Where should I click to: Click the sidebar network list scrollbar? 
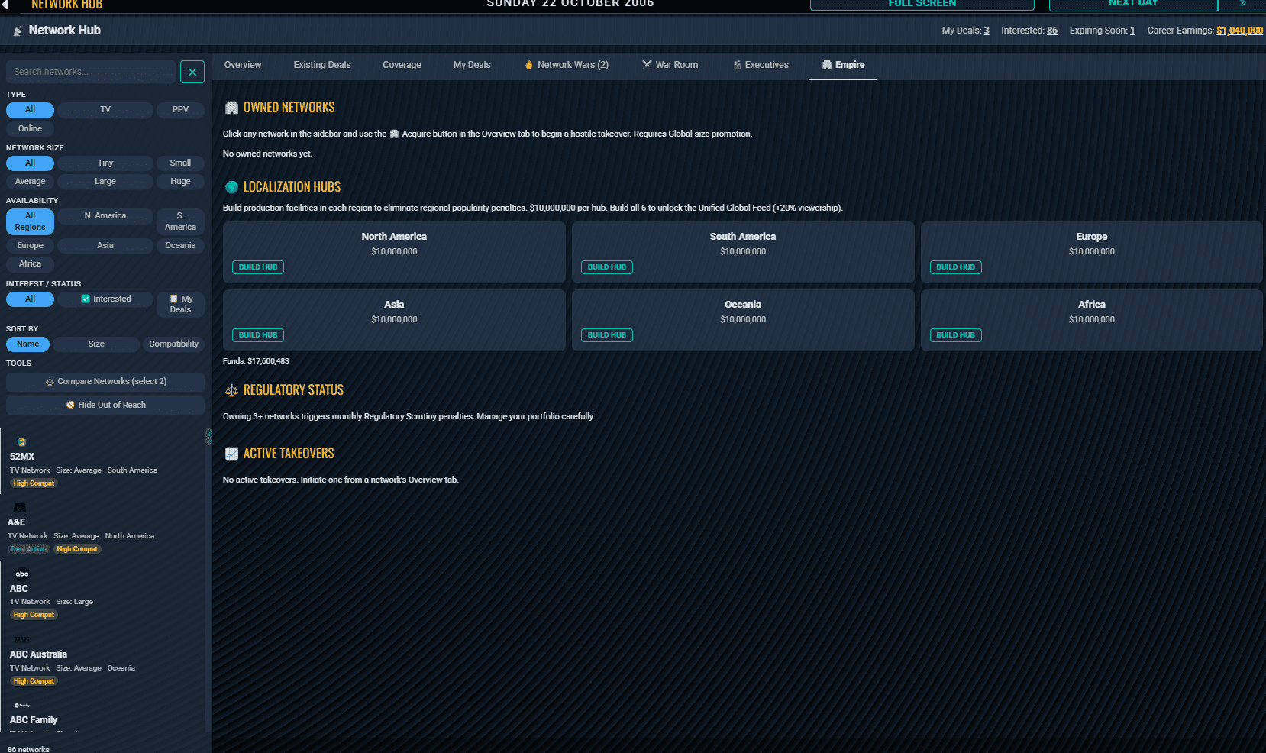coord(208,437)
